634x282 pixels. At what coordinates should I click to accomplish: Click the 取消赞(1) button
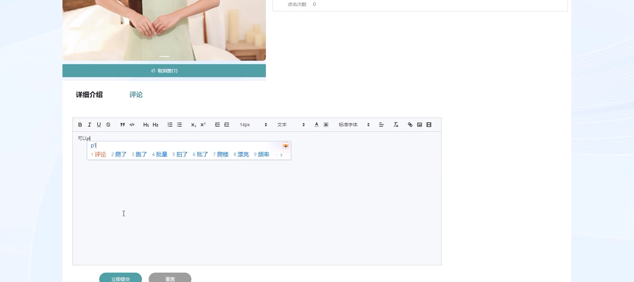point(164,71)
